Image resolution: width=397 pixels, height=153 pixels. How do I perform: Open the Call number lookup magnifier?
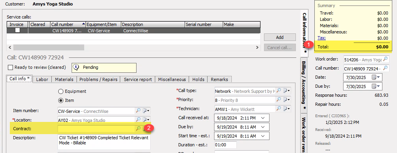pos(385,68)
